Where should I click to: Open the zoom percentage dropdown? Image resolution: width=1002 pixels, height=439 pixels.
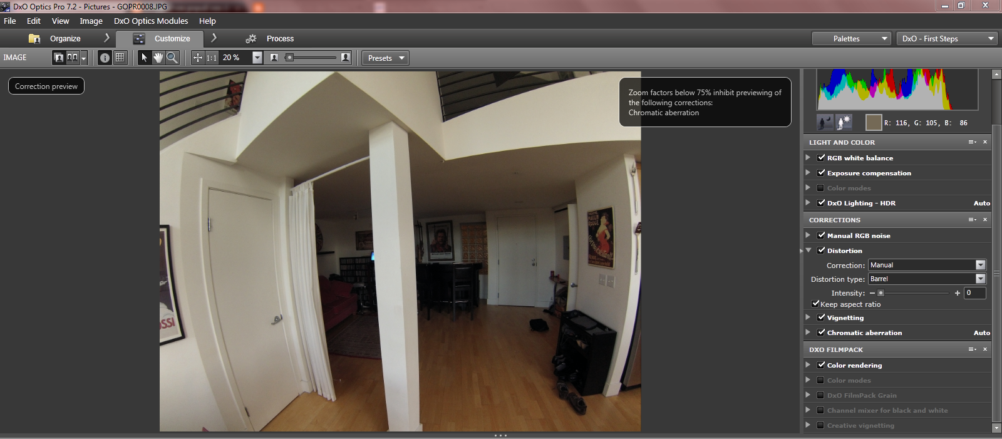pos(257,58)
